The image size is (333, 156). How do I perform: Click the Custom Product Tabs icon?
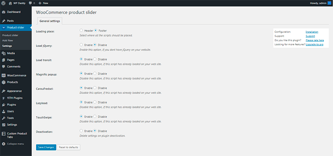pos(4,134)
